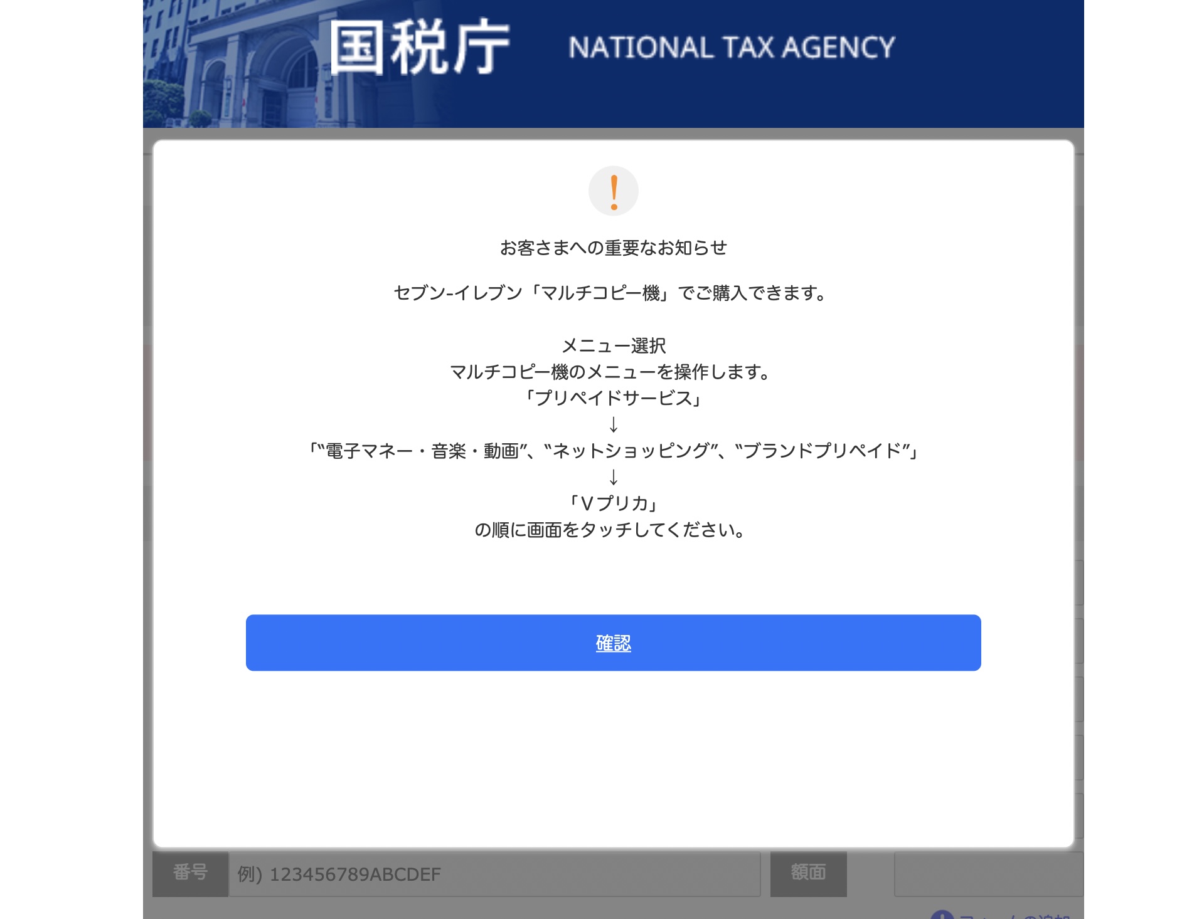
Task: Click the orange exclamation warning icon
Action: (614, 191)
